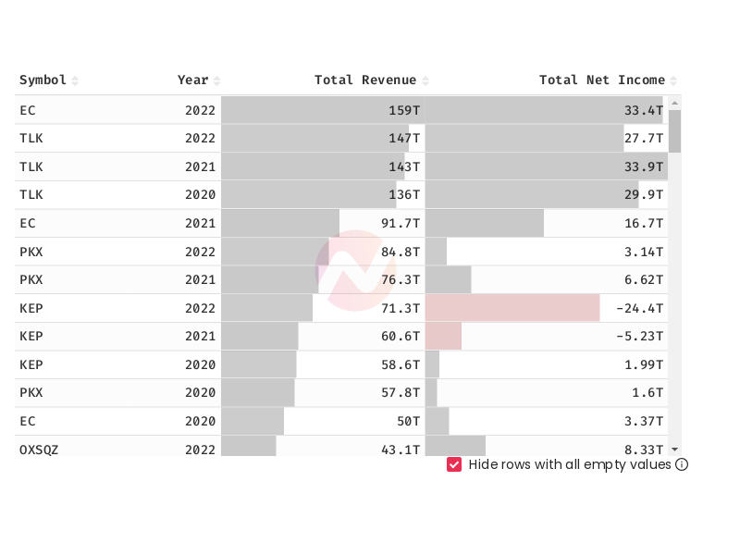
Task: Click the negative -24.4T net income bar
Action: [x=512, y=308]
